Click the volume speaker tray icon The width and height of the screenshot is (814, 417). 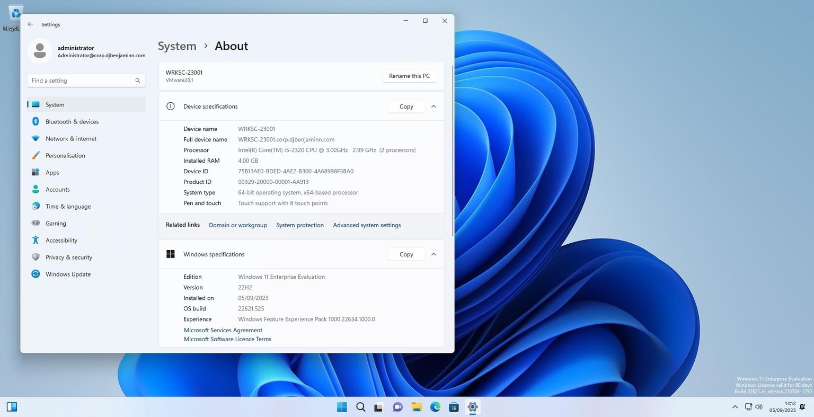(759, 407)
